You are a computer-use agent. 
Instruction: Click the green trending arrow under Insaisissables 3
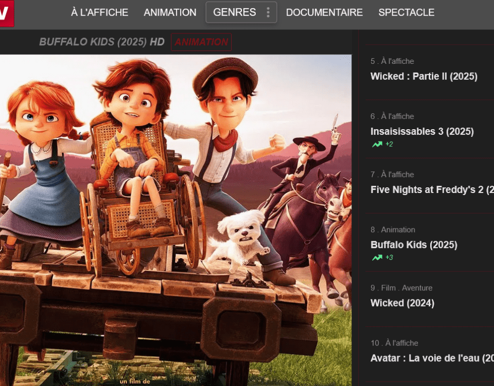pos(377,144)
